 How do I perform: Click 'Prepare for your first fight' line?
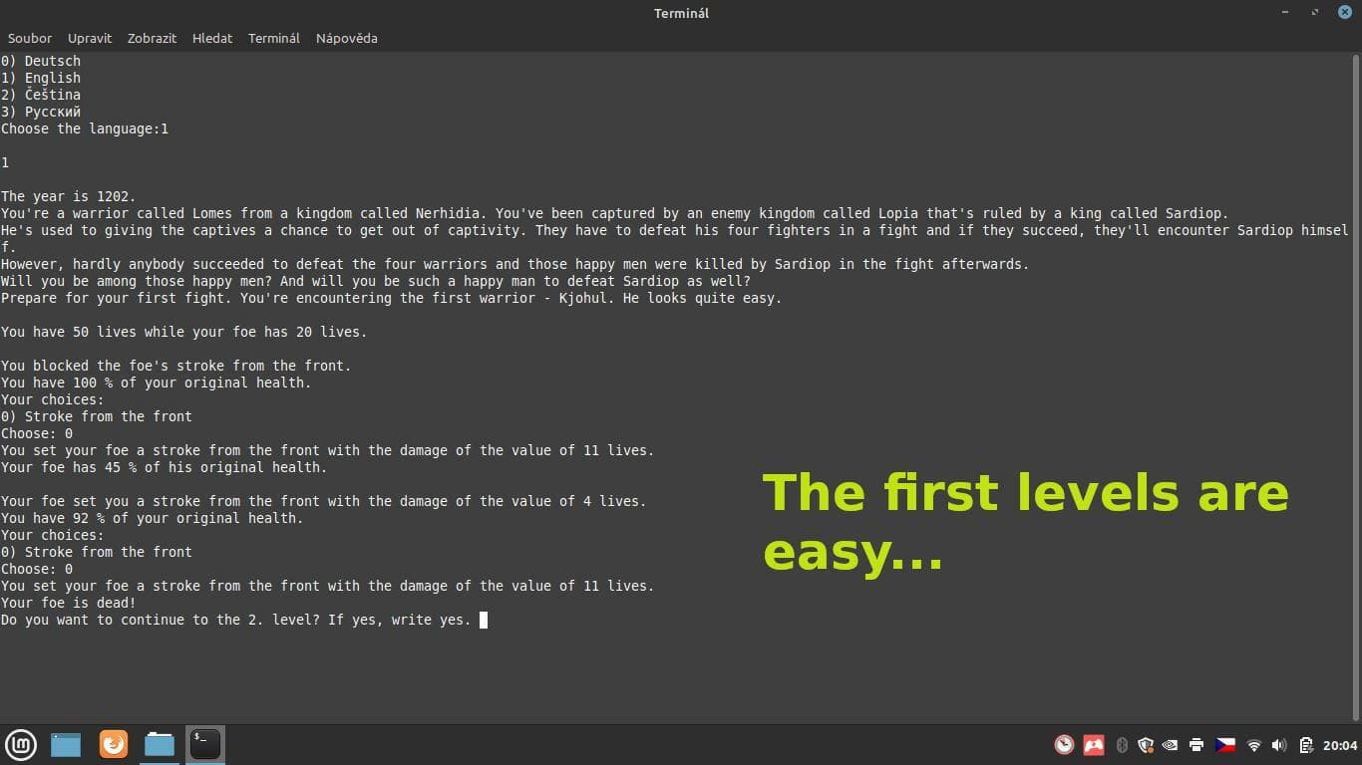click(392, 298)
